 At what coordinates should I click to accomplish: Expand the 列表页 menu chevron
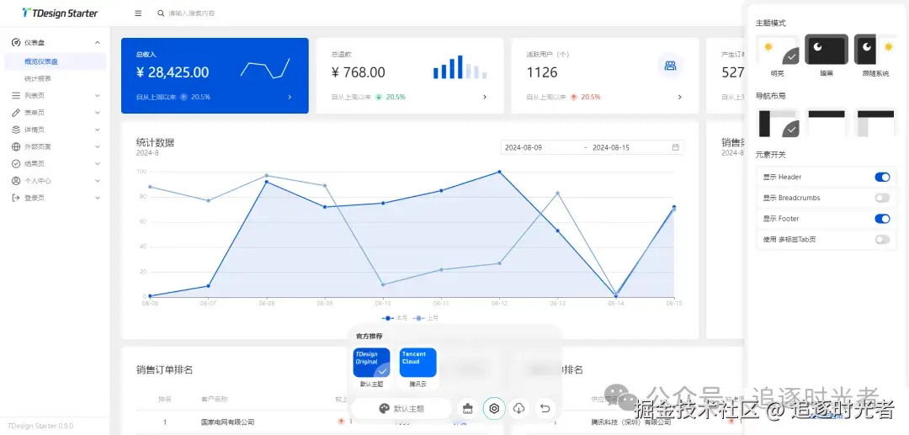click(98, 96)
